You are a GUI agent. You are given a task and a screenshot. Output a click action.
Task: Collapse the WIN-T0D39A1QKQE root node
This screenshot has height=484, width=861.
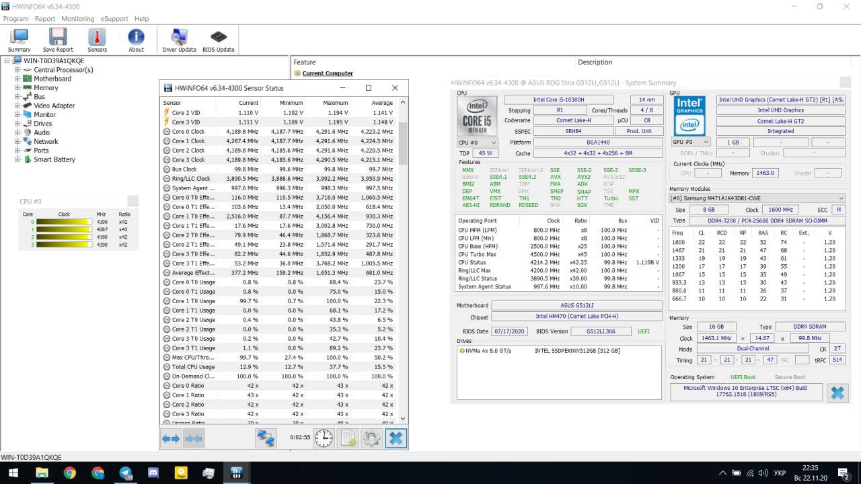pyautogui.click(x=7, y=61)
